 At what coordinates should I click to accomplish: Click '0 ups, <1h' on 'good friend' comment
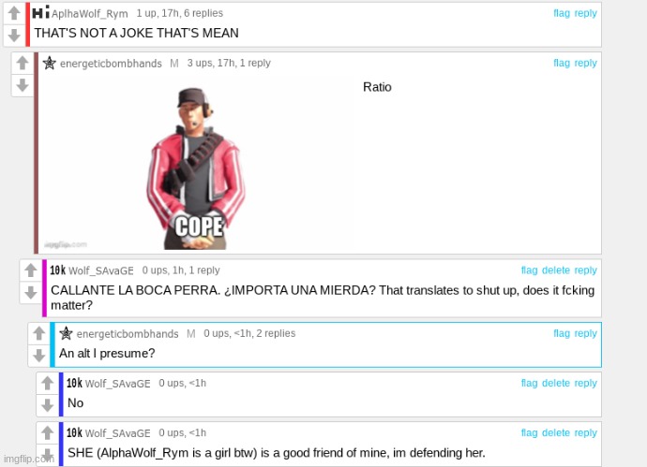pyautogui.click(x=183, y=432)
